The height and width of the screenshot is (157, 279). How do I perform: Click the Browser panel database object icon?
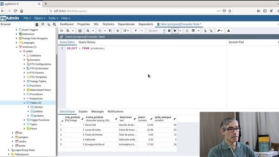tap(37, 24)
